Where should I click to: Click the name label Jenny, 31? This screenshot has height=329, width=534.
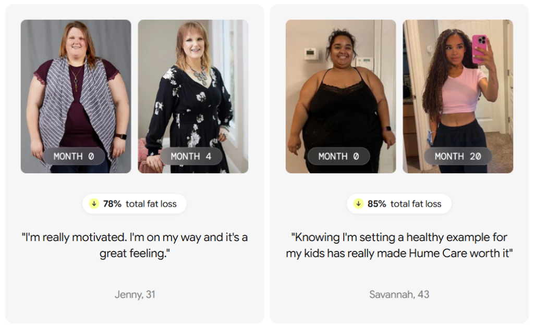coord(135,294)
